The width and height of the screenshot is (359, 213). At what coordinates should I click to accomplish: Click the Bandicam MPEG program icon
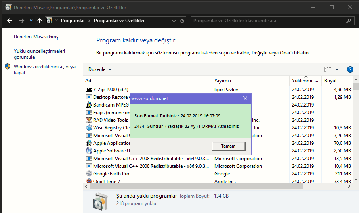(89, 105)
